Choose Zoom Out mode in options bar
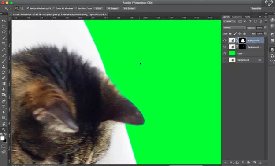This screenshot has height=166, width=275. (x=22, y=8)
